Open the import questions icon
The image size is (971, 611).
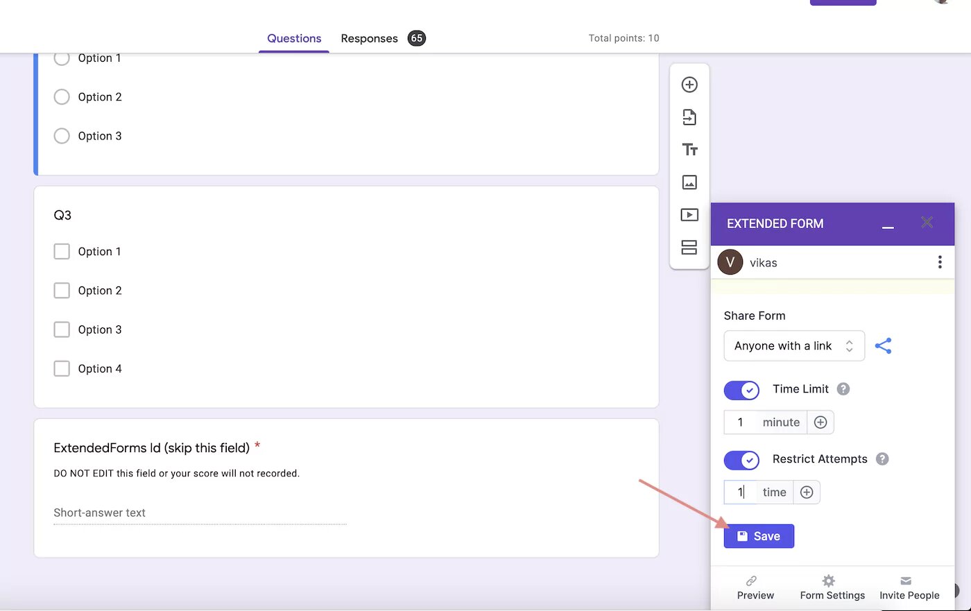click(x=689, y=117)
